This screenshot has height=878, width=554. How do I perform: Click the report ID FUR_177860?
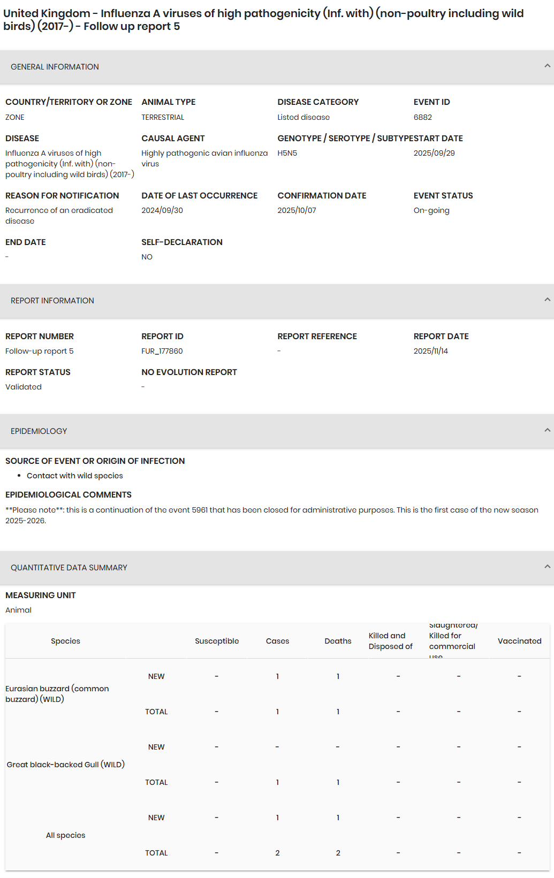[x=162, y=351]
